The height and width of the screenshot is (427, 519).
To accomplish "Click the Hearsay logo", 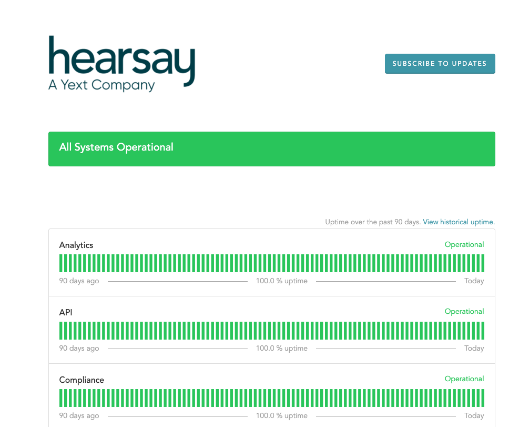I will pos(122,64).
